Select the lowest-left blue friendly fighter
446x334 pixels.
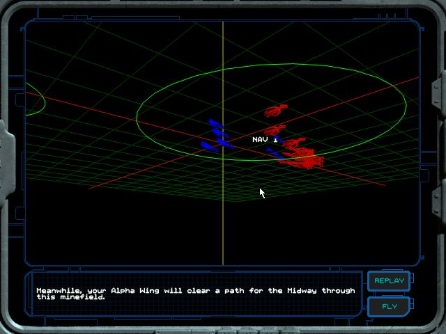click(208, 146)
